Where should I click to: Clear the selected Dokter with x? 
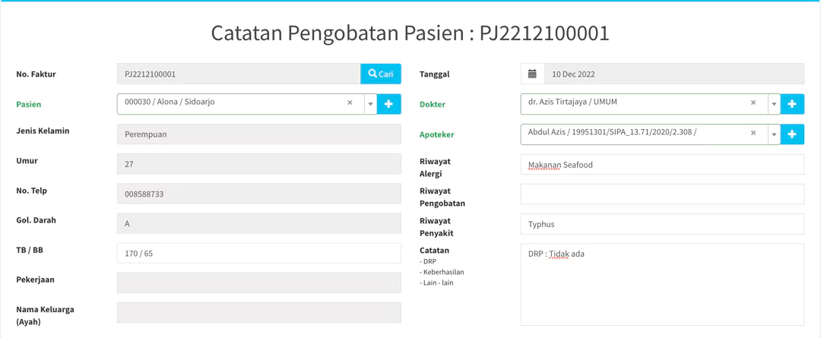[753, 103]
